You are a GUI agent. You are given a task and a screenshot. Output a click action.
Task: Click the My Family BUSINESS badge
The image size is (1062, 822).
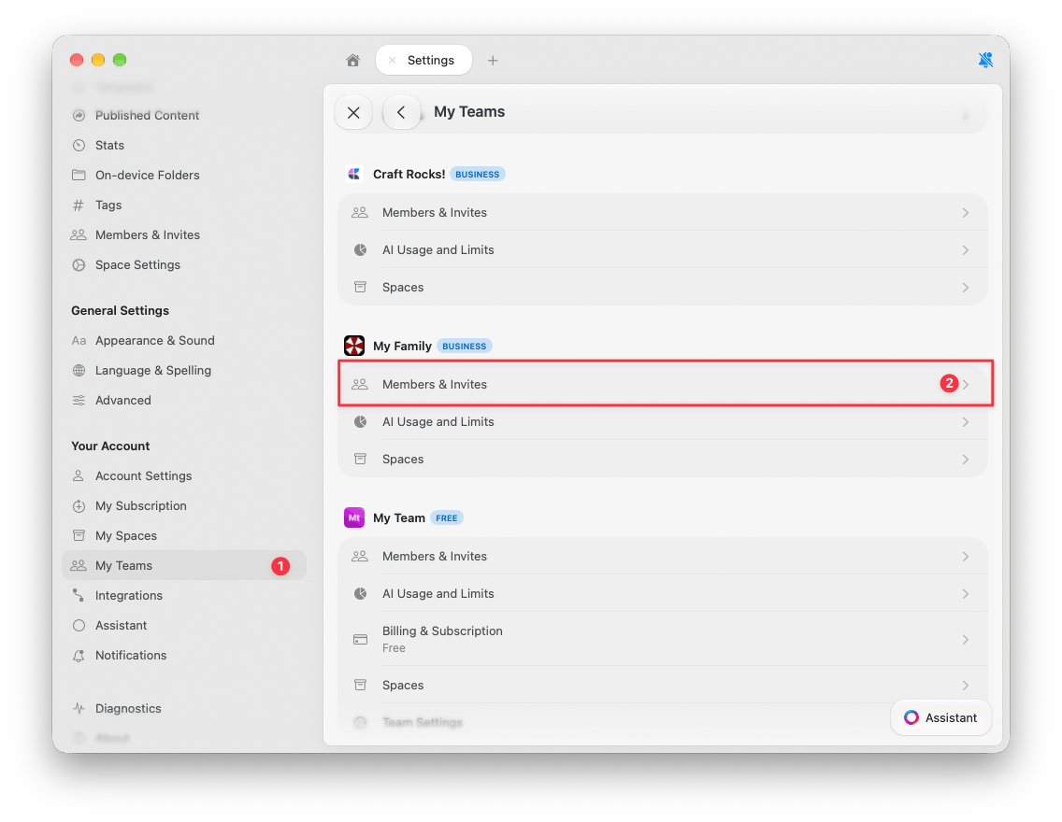464,346
